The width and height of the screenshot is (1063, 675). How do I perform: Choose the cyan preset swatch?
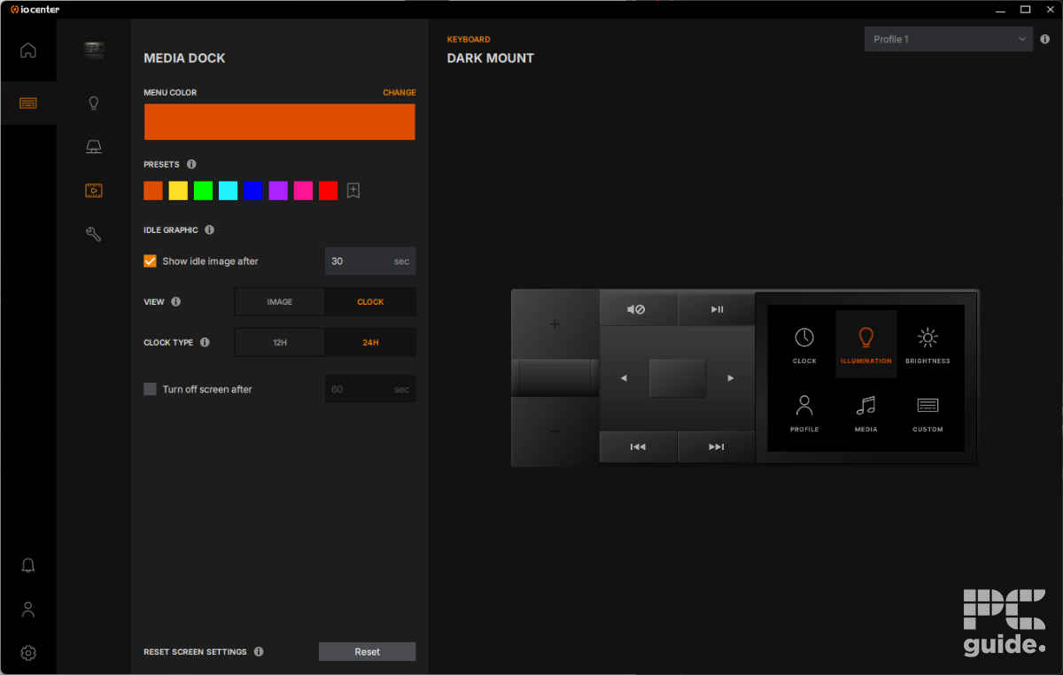[229, 190]
